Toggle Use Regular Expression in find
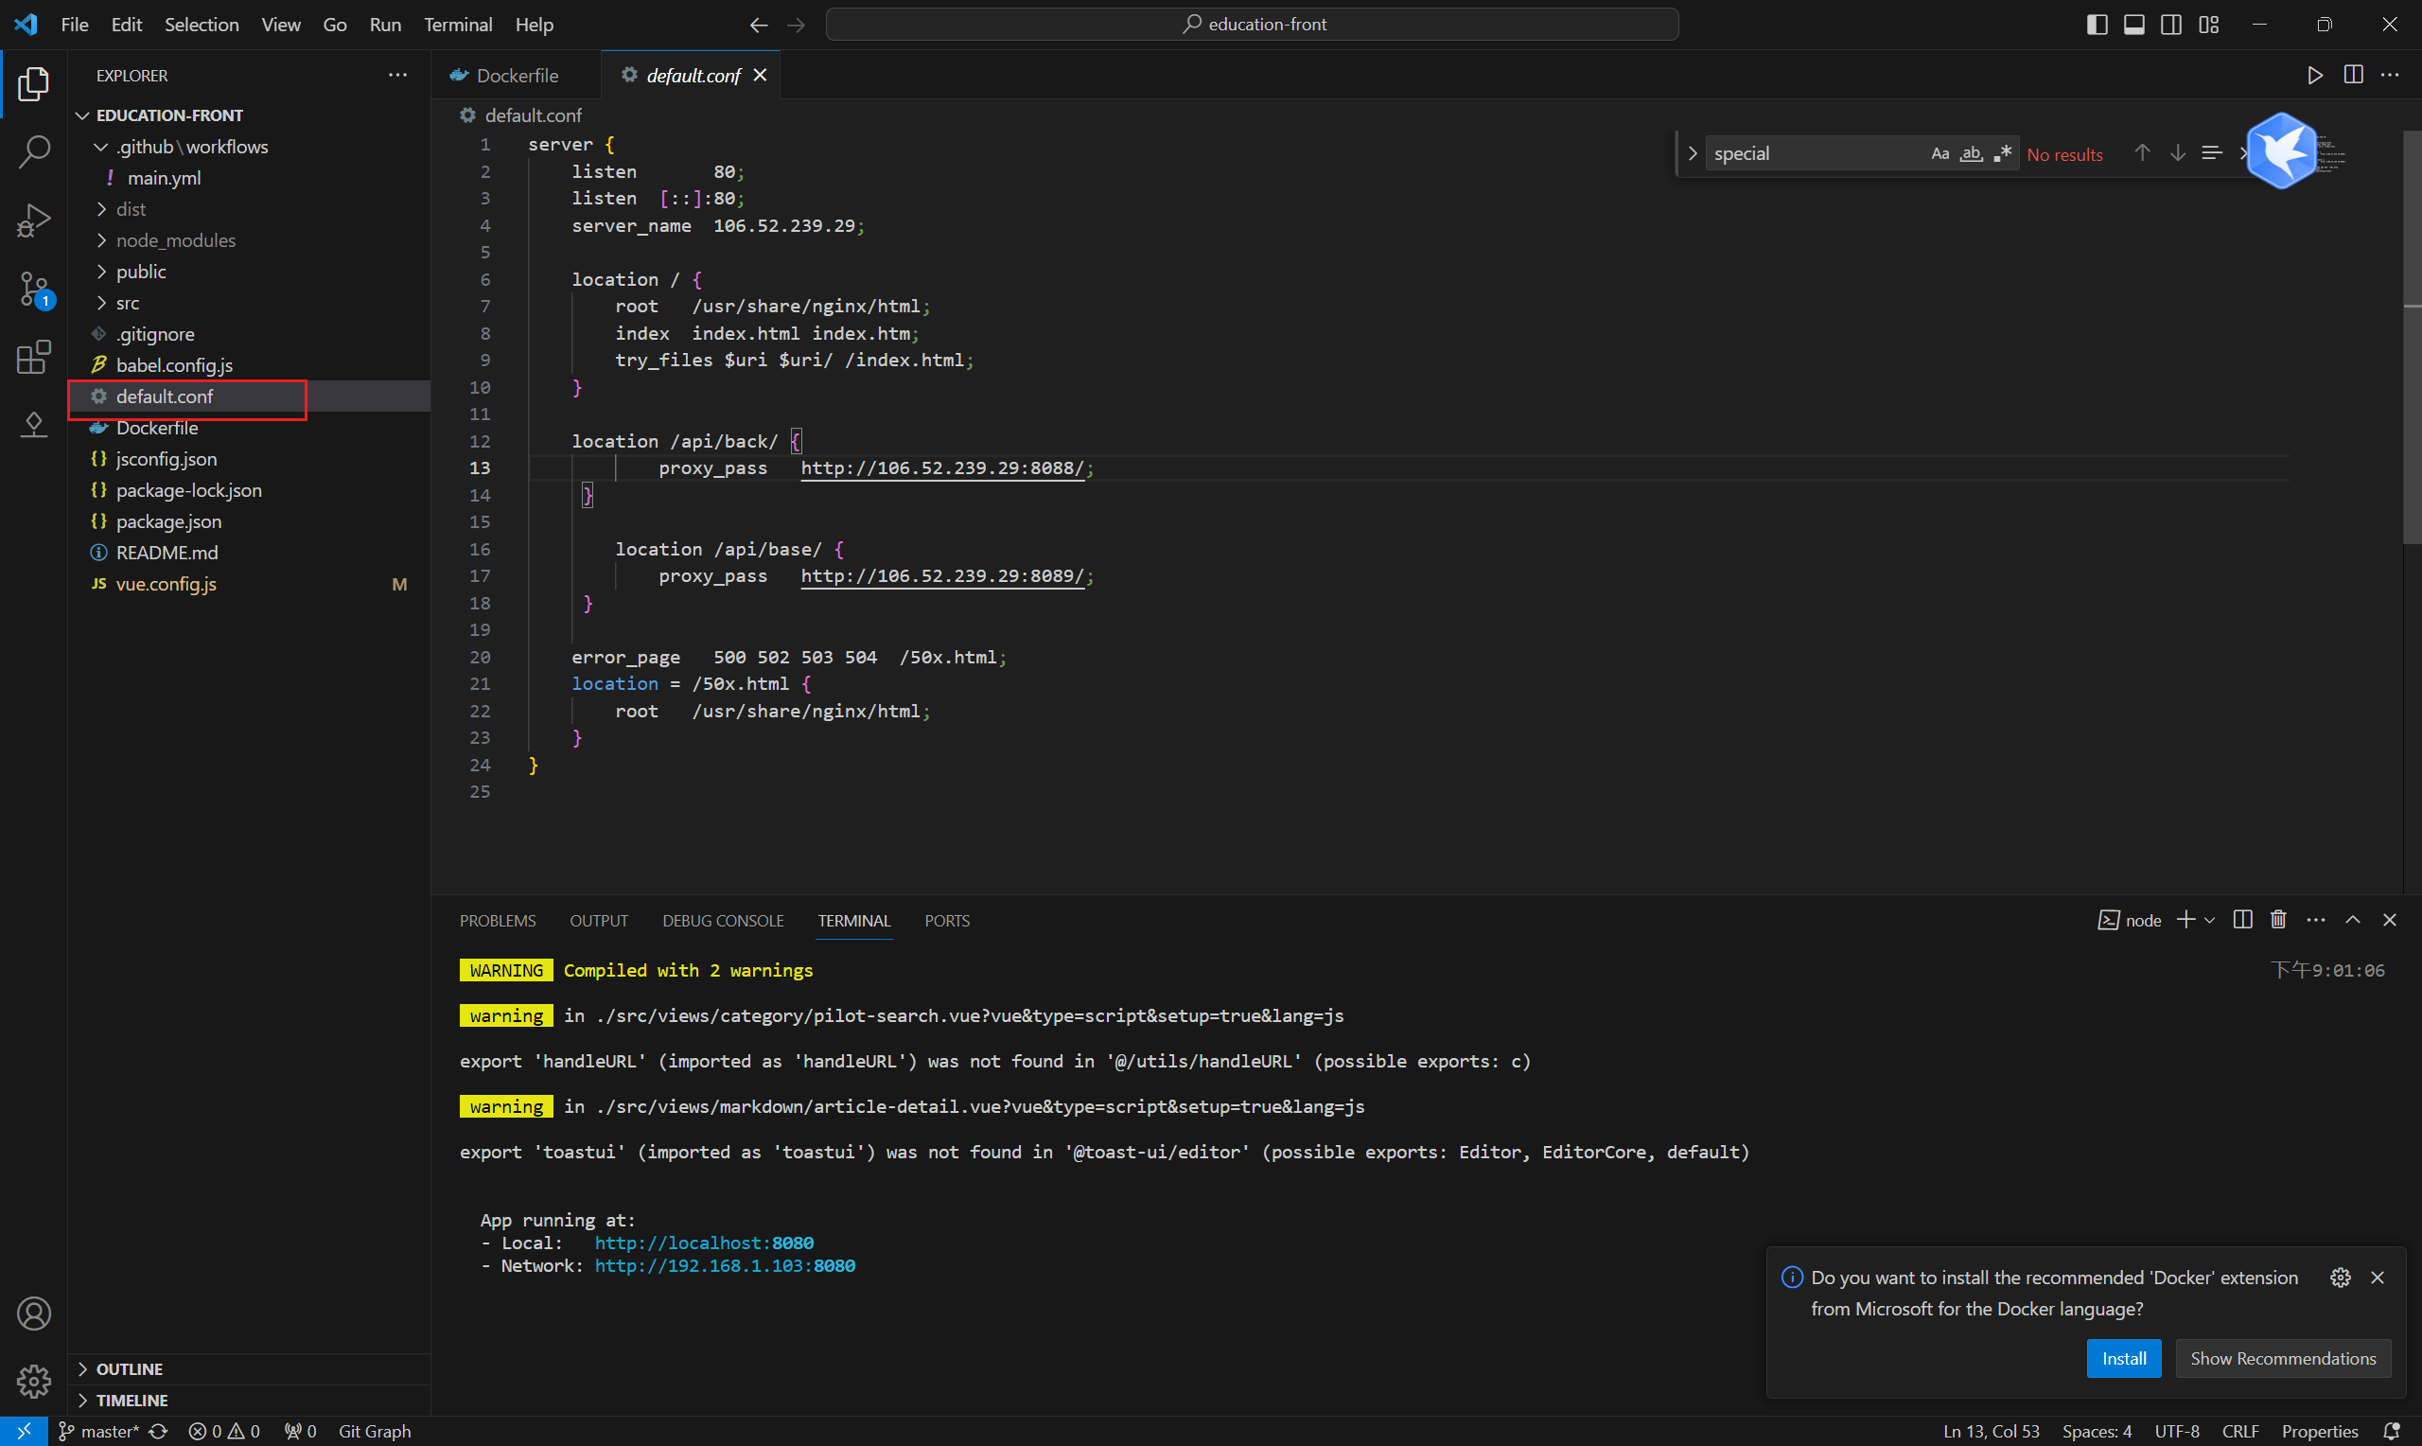 [2001, 154]
